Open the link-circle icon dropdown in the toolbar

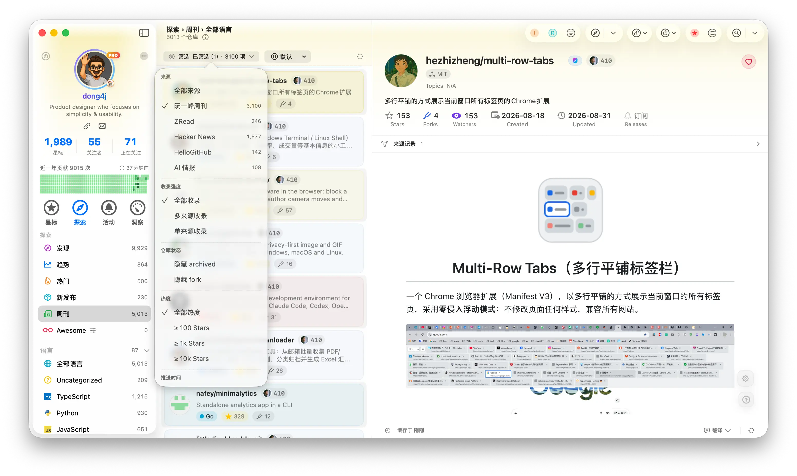[x=640, y=33]
